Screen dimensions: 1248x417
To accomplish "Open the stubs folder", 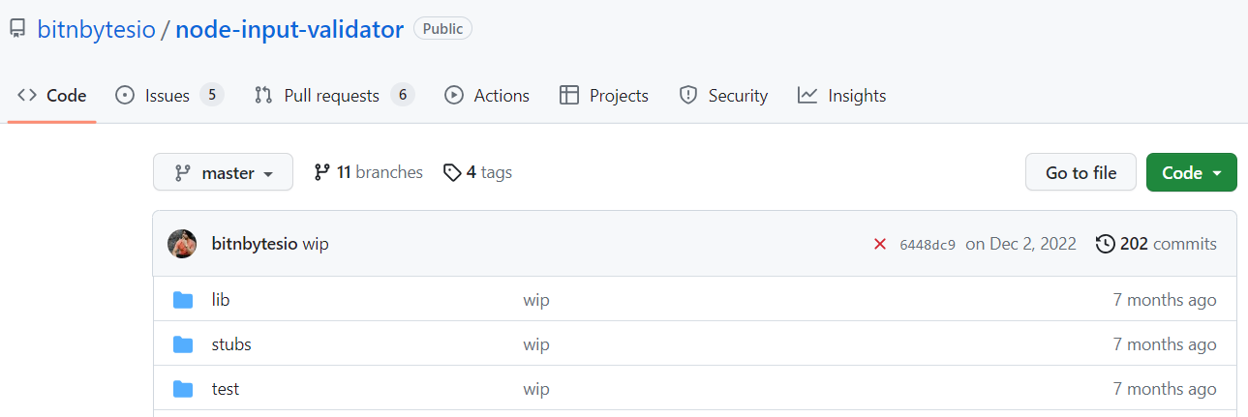I will (x=231, y=344).
